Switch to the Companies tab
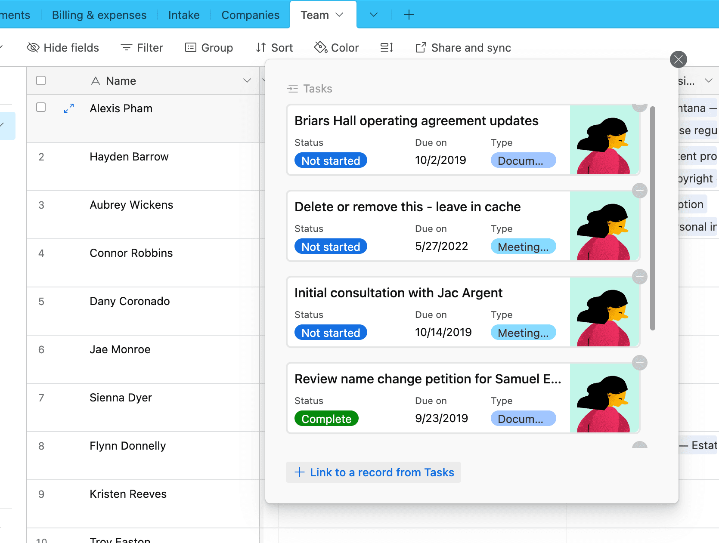 click(x=251, y=15)
